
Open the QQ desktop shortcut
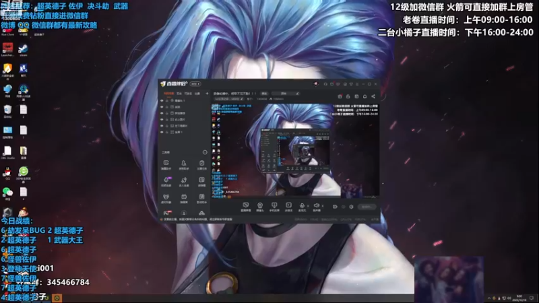tap(7, 173)
